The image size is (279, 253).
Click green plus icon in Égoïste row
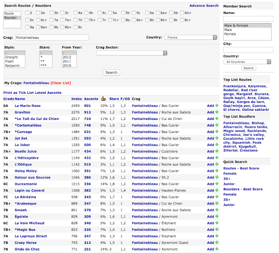[x=217, y=216]
